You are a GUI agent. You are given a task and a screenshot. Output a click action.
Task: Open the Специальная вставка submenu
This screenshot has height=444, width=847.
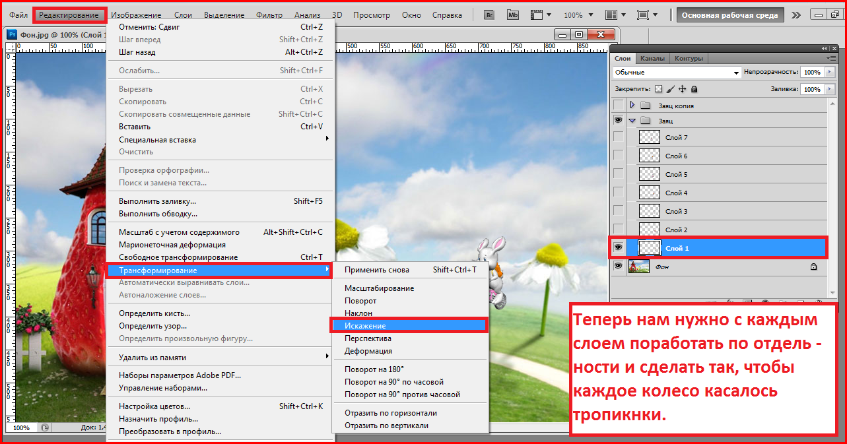point(222,139)
